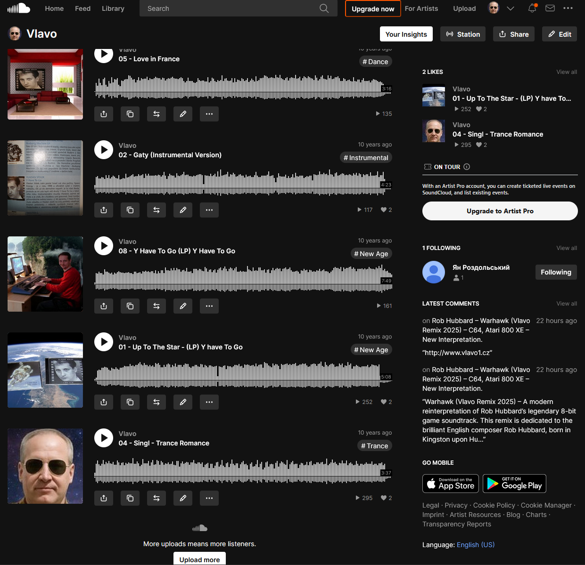Copy link for Love in France track

click(130, 114)
